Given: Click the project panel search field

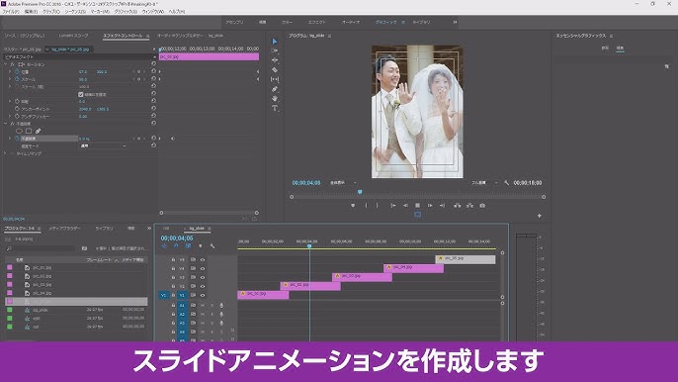Looking at the screenshot, I should [x=42, y=248].
